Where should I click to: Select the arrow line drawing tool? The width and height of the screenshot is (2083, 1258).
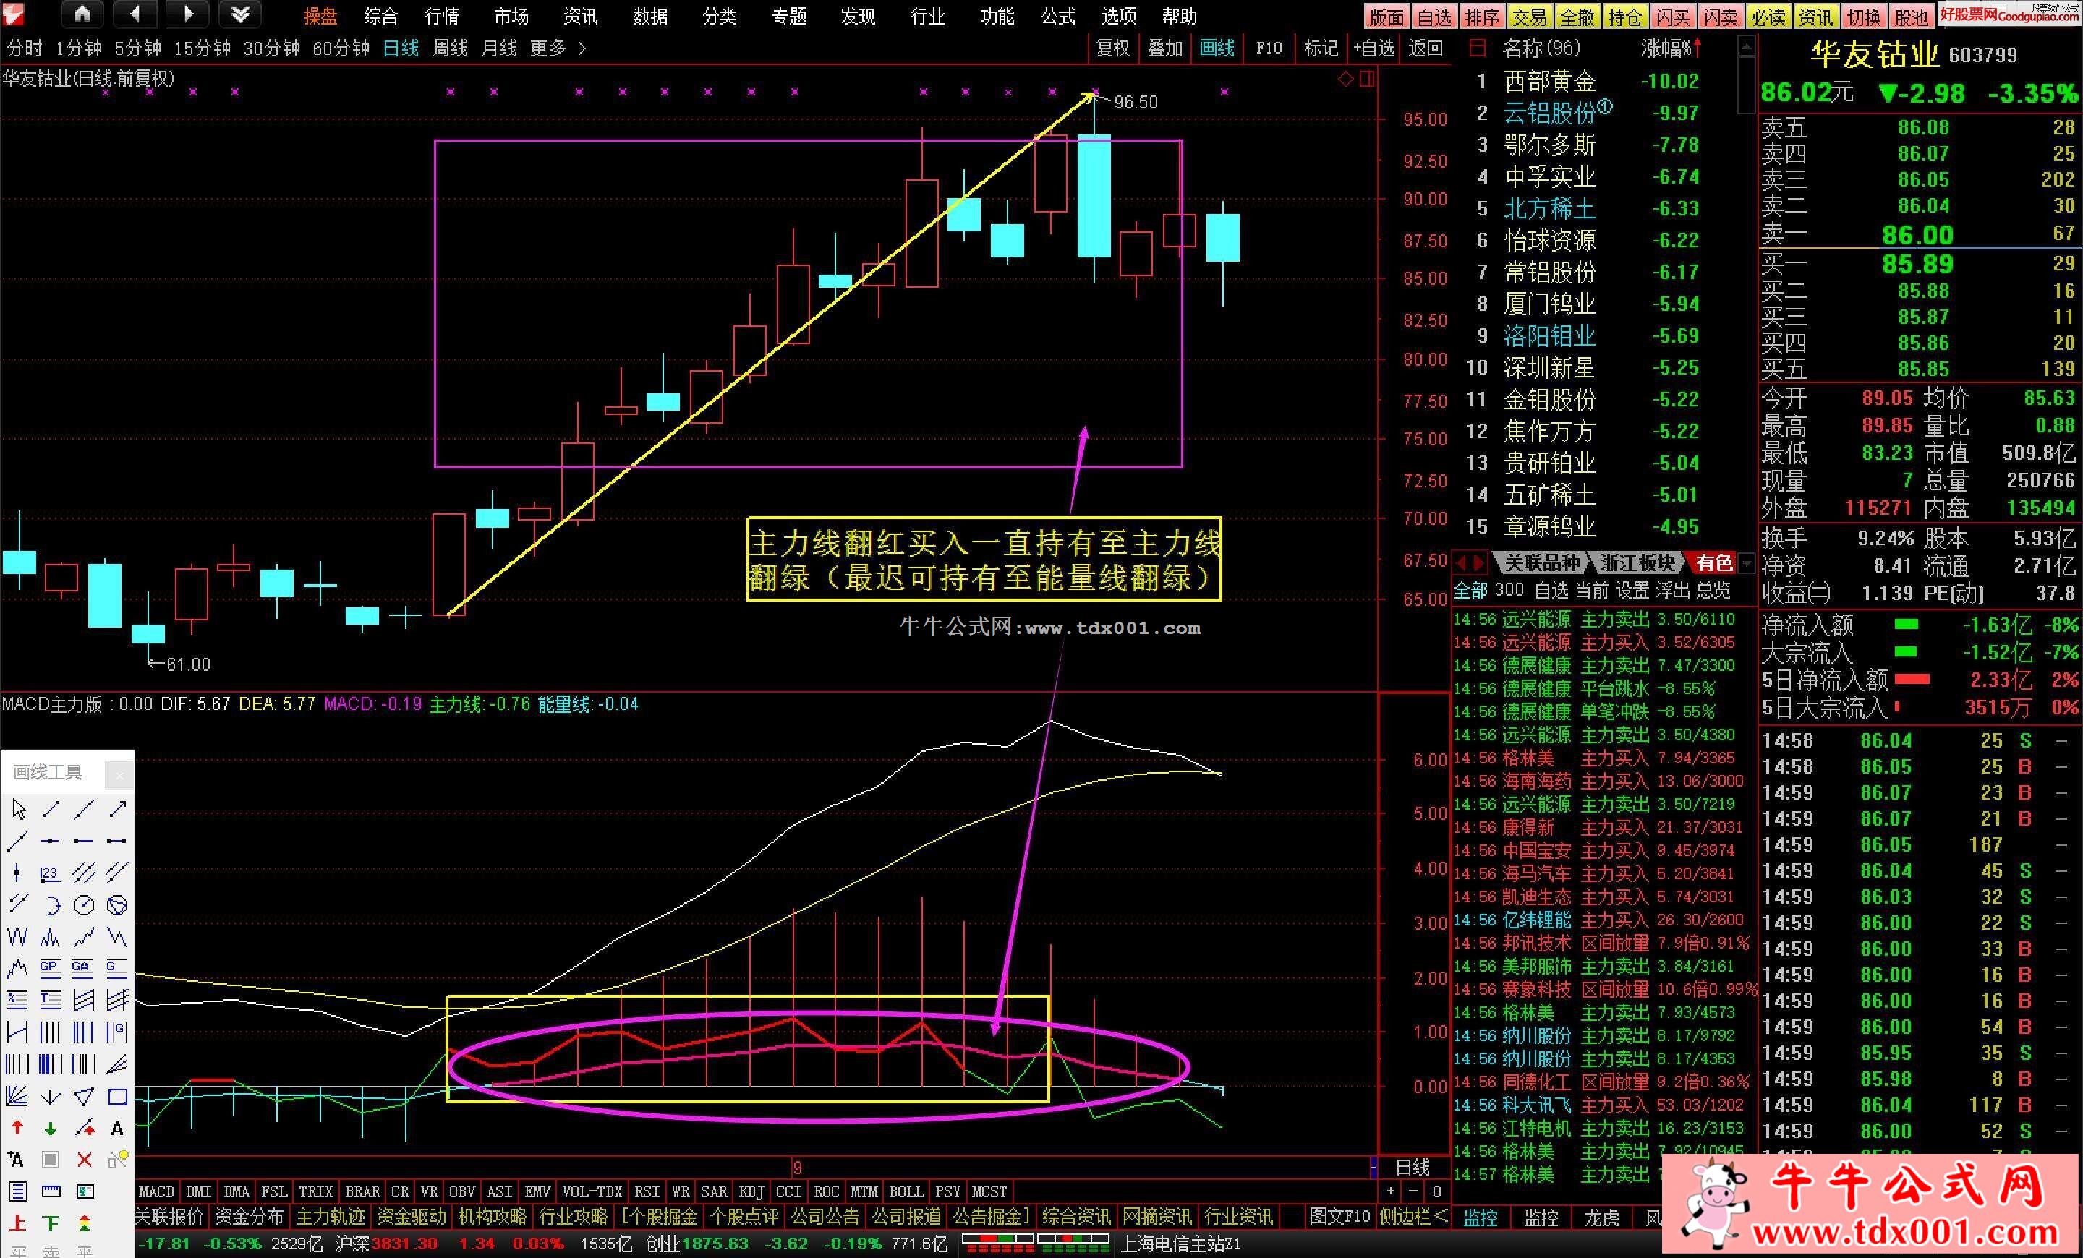tap(116, 810)
